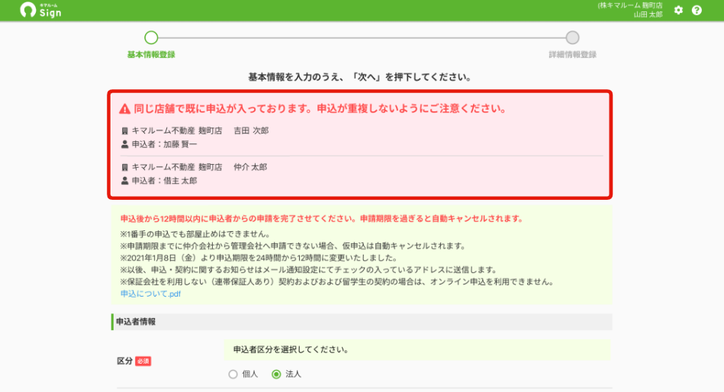This screenshot has height=392, width=724.
Task: Click duplicate application warning headline
Action: [320, 109]
